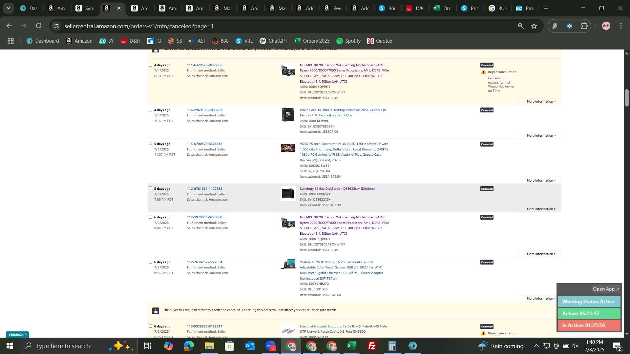View Intel Core Ultra 9 product thumbnail
The image size is (630, 354).
coord(288,114)
